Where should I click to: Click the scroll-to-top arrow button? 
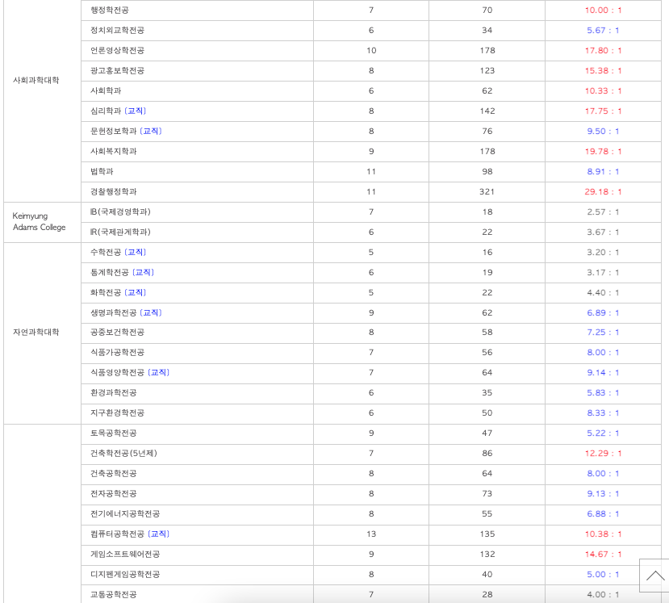click(654, 576)
